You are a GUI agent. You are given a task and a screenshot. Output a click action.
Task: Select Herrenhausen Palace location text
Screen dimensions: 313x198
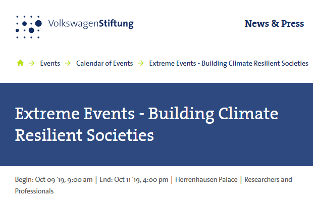point(206,180)
